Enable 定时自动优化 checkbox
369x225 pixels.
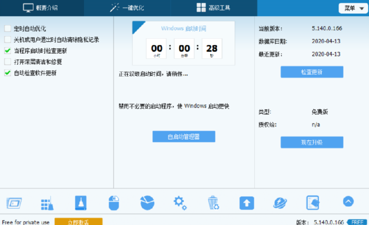pyautogui.click(x=8, y=28)
